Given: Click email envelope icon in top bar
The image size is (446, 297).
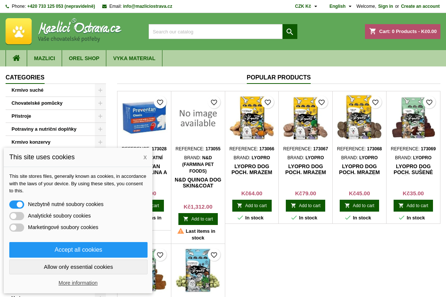Looking at the screenshot, I should 104,6.
